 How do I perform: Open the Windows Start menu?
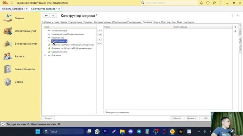coord(38,131)
